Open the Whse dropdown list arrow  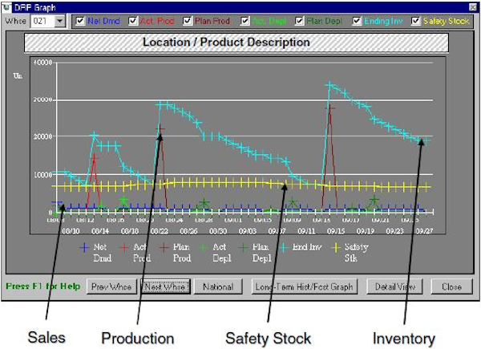point(59,20)
